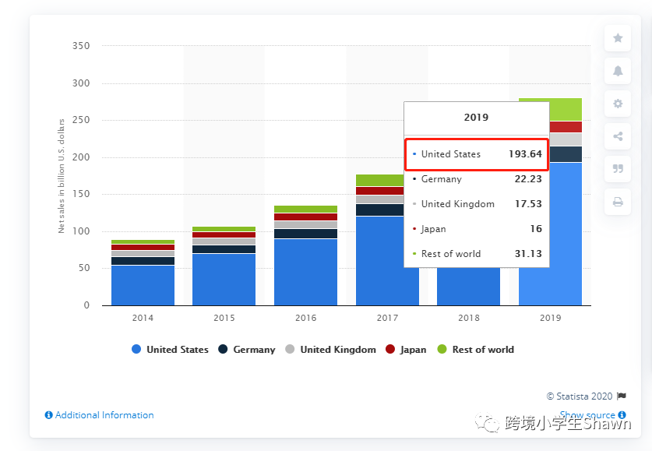Toggle United States series in legend

(x=170, y=350)
